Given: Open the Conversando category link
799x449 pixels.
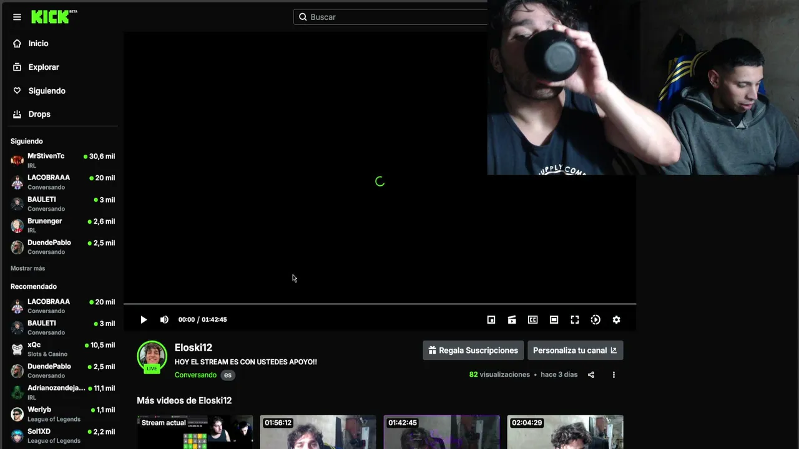Looking at the screenshot, I should click(x=195, y=375).
